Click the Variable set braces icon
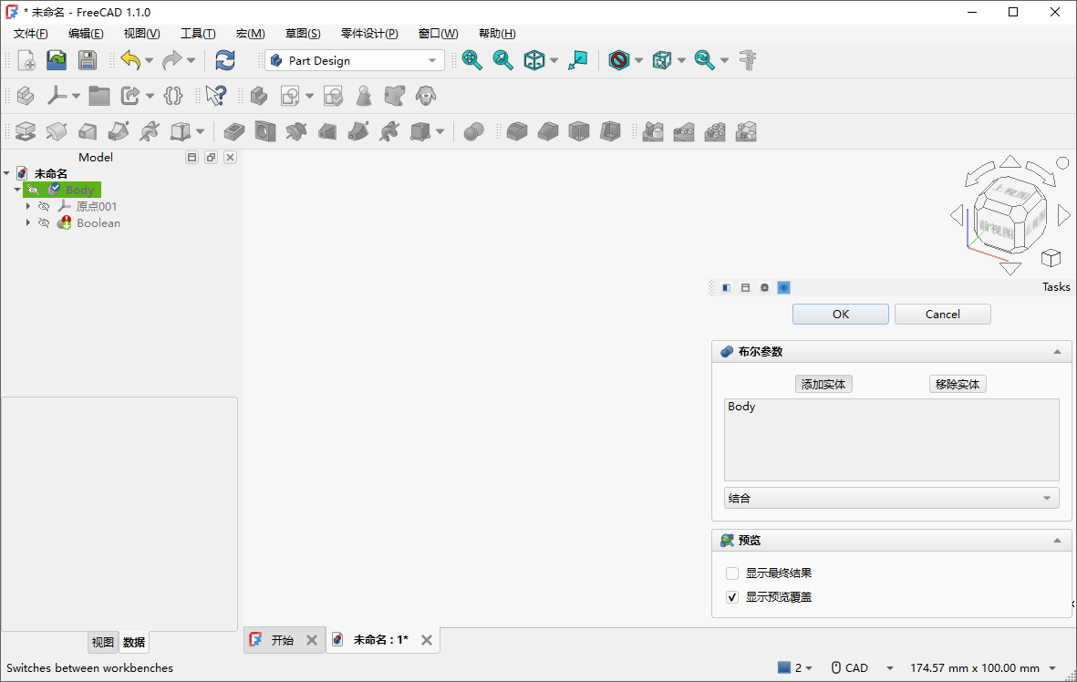The width and height of the screenshot is (1077, 682). [x=173, y=96]
